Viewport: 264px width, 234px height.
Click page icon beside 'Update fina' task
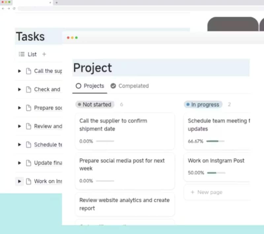(x=28, y=163)
